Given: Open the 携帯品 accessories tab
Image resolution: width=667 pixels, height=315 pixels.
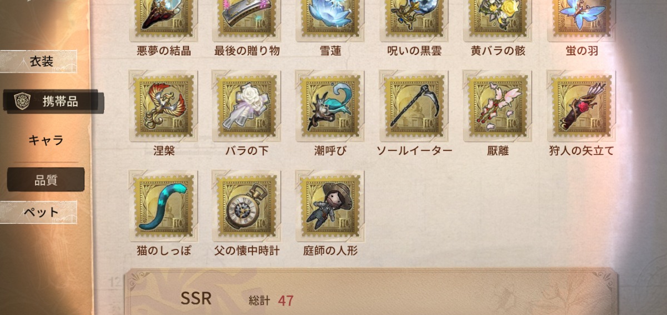Looking at the screenshot, I should [53, 102].
